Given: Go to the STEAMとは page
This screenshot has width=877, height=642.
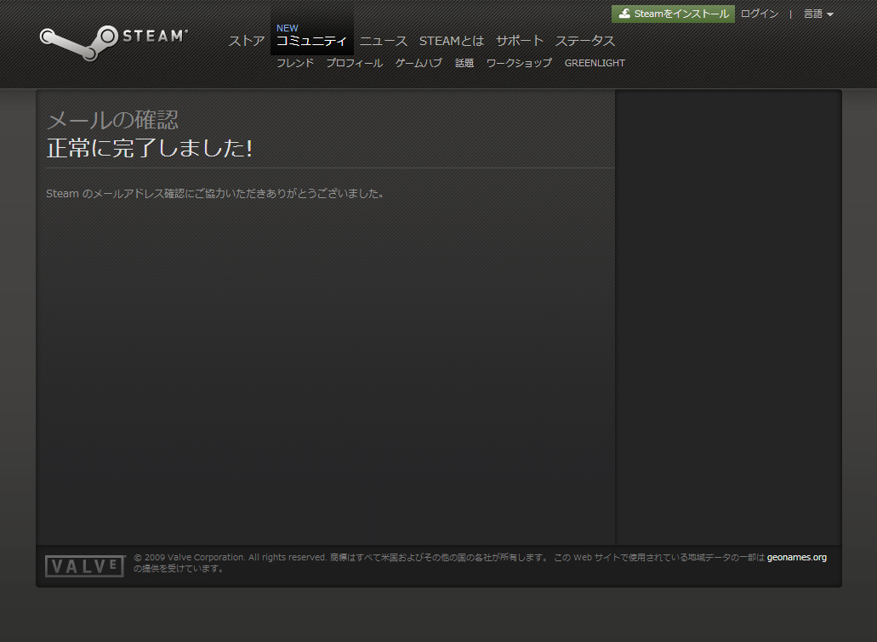Looking at the screenshot, I should [452, 41].
